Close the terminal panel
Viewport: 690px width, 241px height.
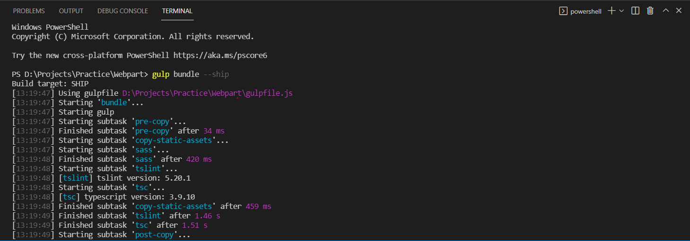point(679,11)
